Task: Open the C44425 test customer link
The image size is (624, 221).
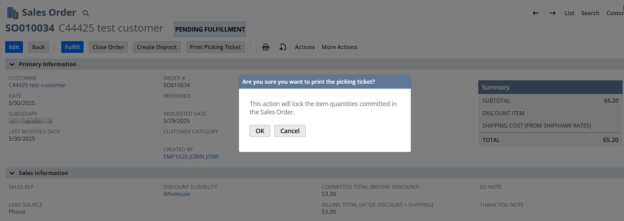Action: pyautogui.click(x=37, y=85)
